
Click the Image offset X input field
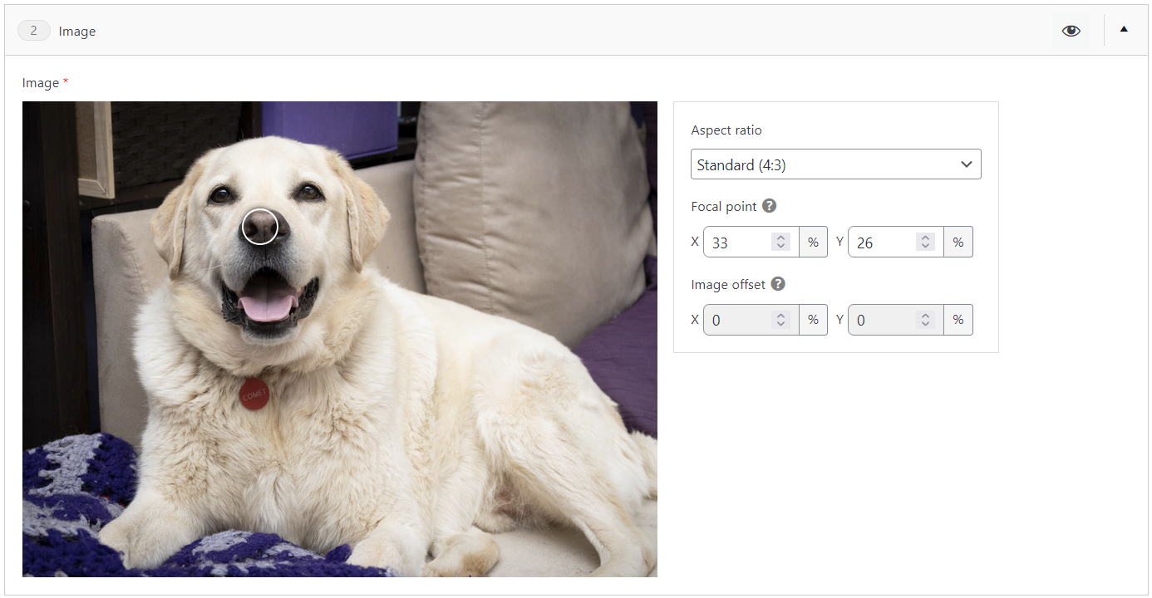[x=738, y=320]
